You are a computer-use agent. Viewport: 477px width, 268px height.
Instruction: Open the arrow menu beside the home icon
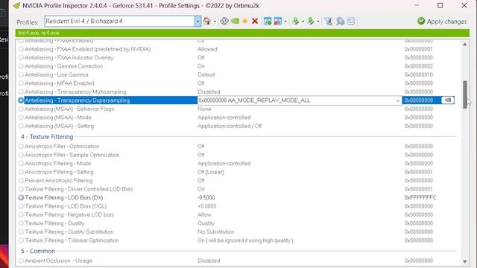(x=215, y=22)
